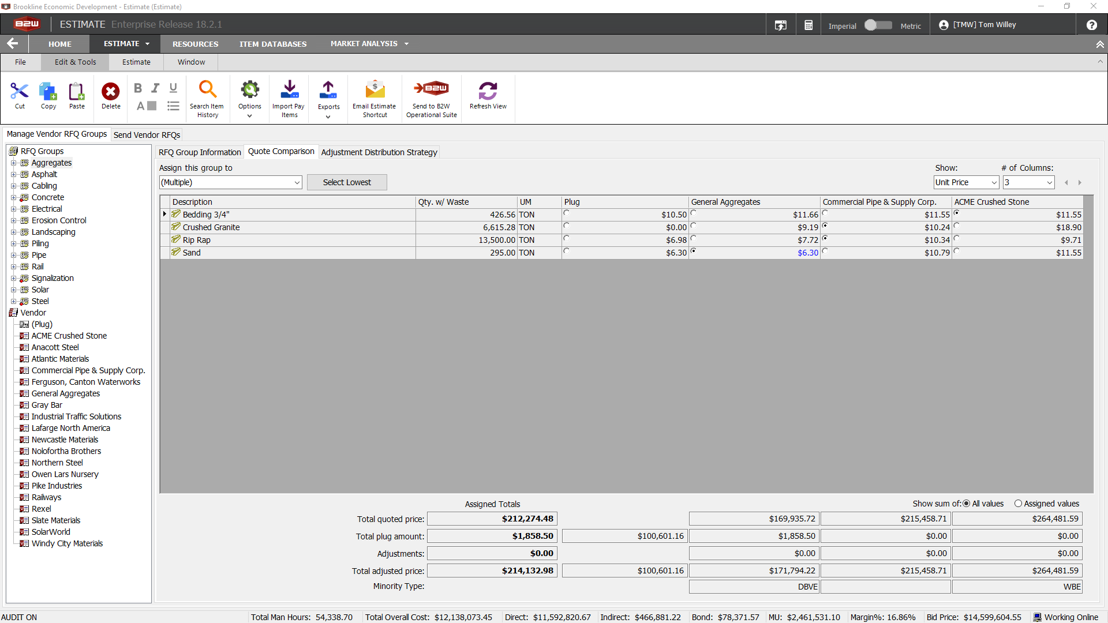Click the Description column header
Screen dimensions: 1108x623
tap(293, 202)
